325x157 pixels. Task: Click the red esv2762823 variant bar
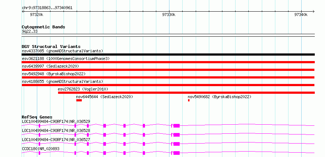click(x=186, y=93)
